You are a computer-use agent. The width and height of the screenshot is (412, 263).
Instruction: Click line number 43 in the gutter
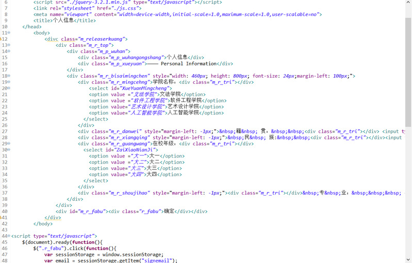click(5, 230)
